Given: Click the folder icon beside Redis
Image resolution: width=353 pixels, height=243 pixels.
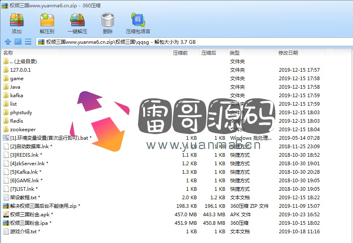Looking at the screenshot, I should (6, 121).
